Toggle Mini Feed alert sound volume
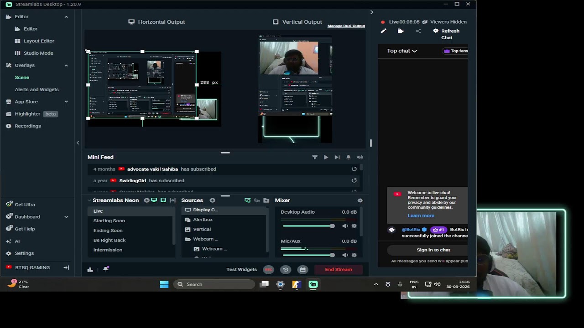Image resolution: width=584 pixels, height=328 pixels. 360,157
